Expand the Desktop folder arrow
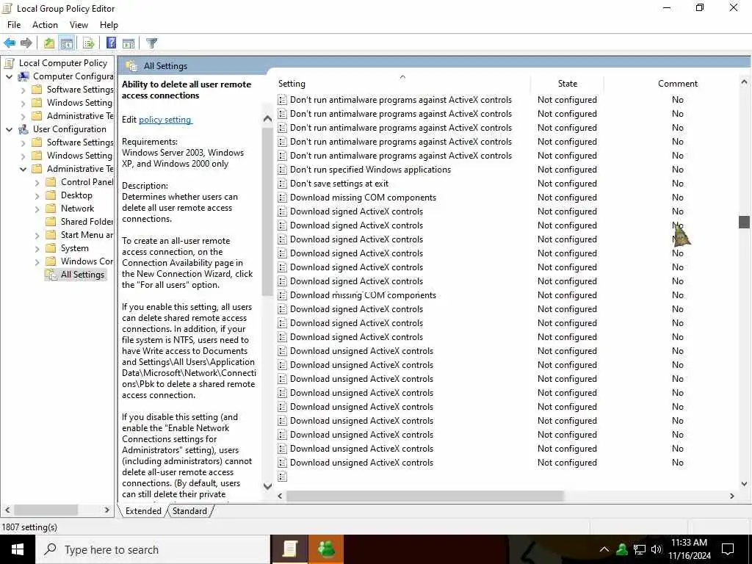Image resolution: width=752 pixels, height=564 pixels. tap(37, 195)
